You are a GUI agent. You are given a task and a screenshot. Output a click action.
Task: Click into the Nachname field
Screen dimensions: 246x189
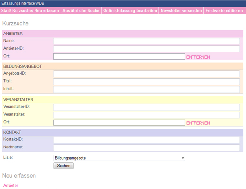point(147,147)
